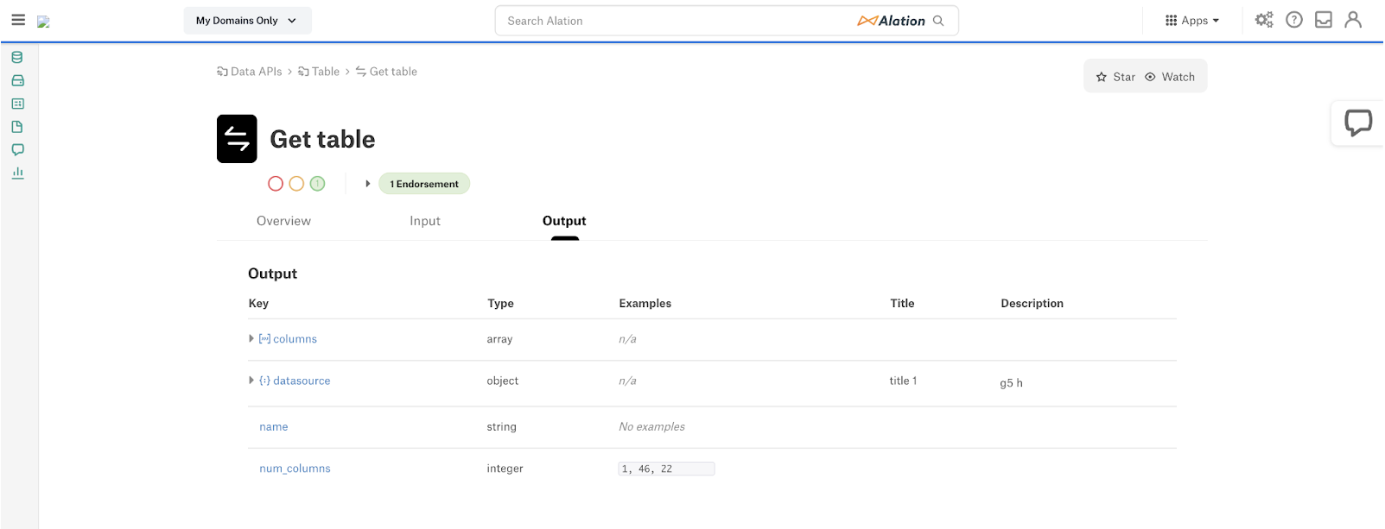This screenshot has width=1385, height=529.
Task: Expand the datasource row
Action: (251, 381)
